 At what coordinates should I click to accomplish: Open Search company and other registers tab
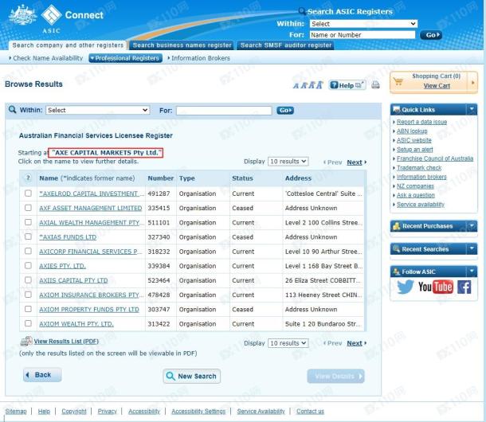68,45
